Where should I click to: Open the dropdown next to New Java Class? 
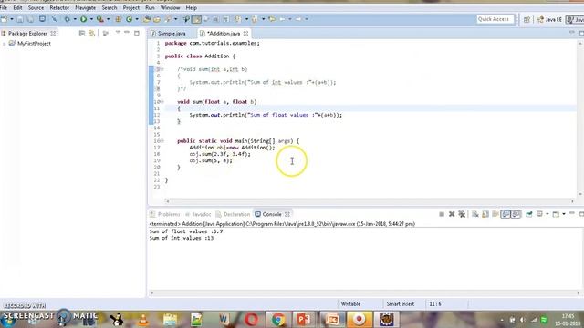[137, 19]
